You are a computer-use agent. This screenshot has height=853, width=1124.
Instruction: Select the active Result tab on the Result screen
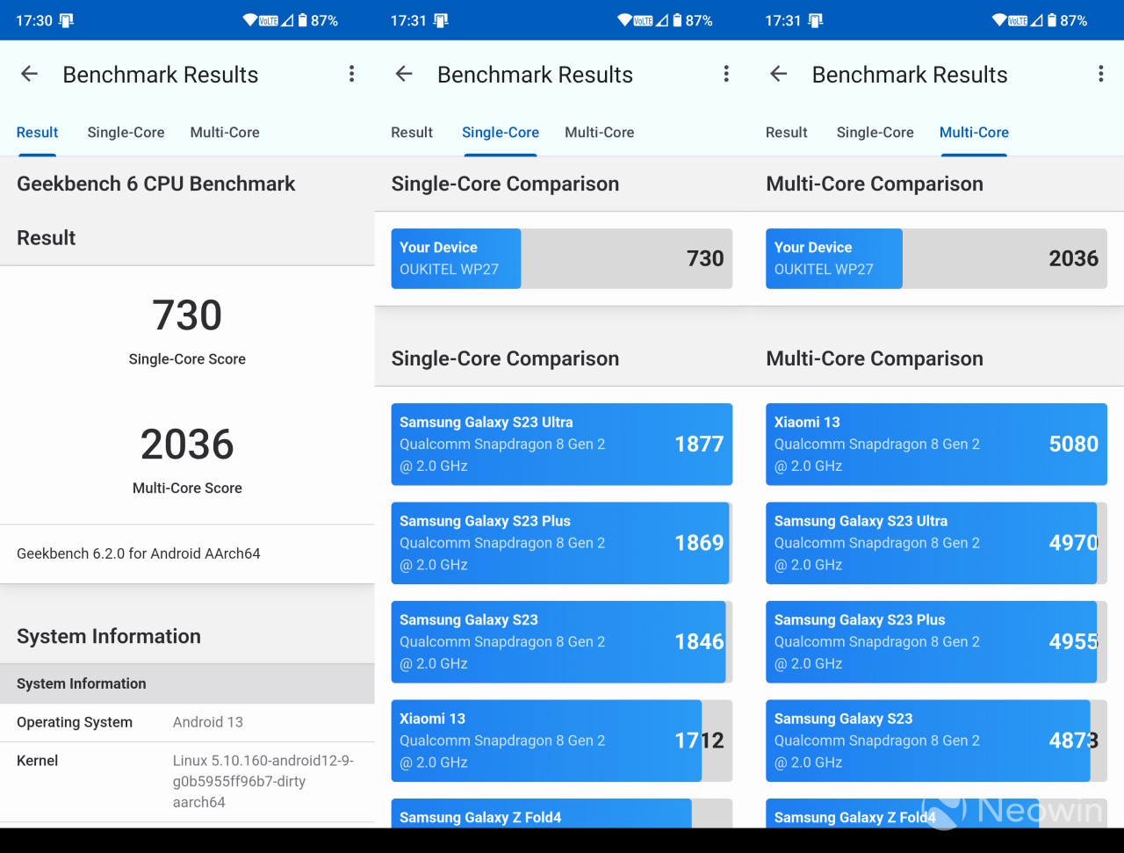pyautogui.click(x=37, y=133)
